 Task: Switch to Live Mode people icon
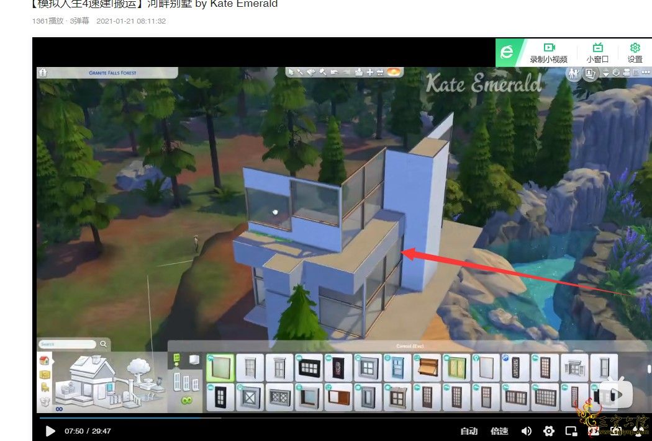(574, 73)
